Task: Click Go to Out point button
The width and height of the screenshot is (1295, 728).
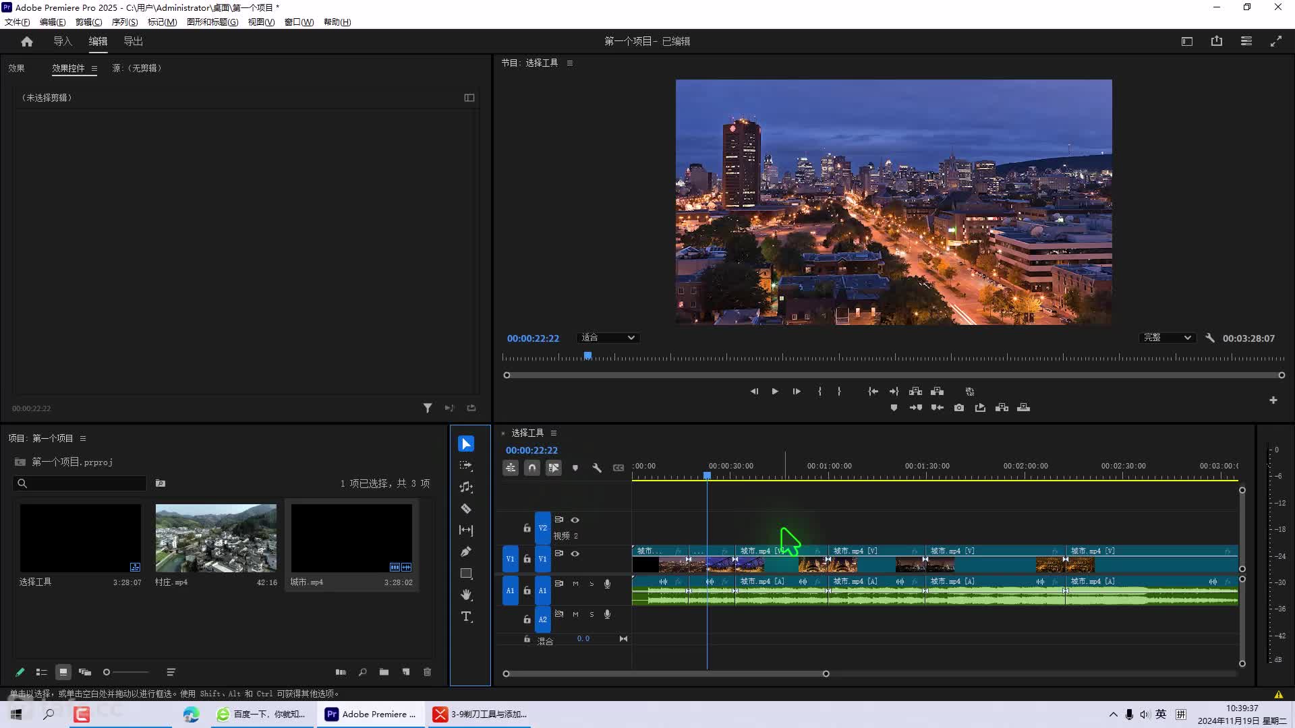Action: pyautogui.click(x=894, y=392)
